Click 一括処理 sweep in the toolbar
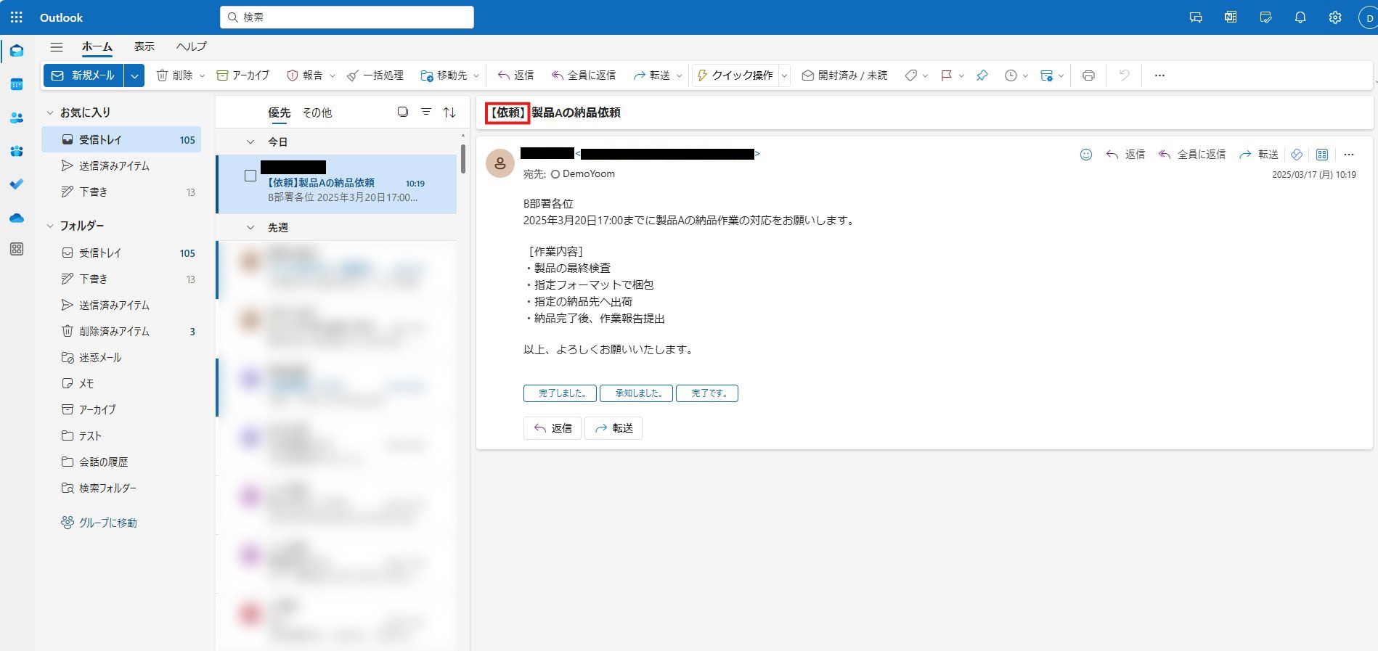 click(x=375, y=75)
